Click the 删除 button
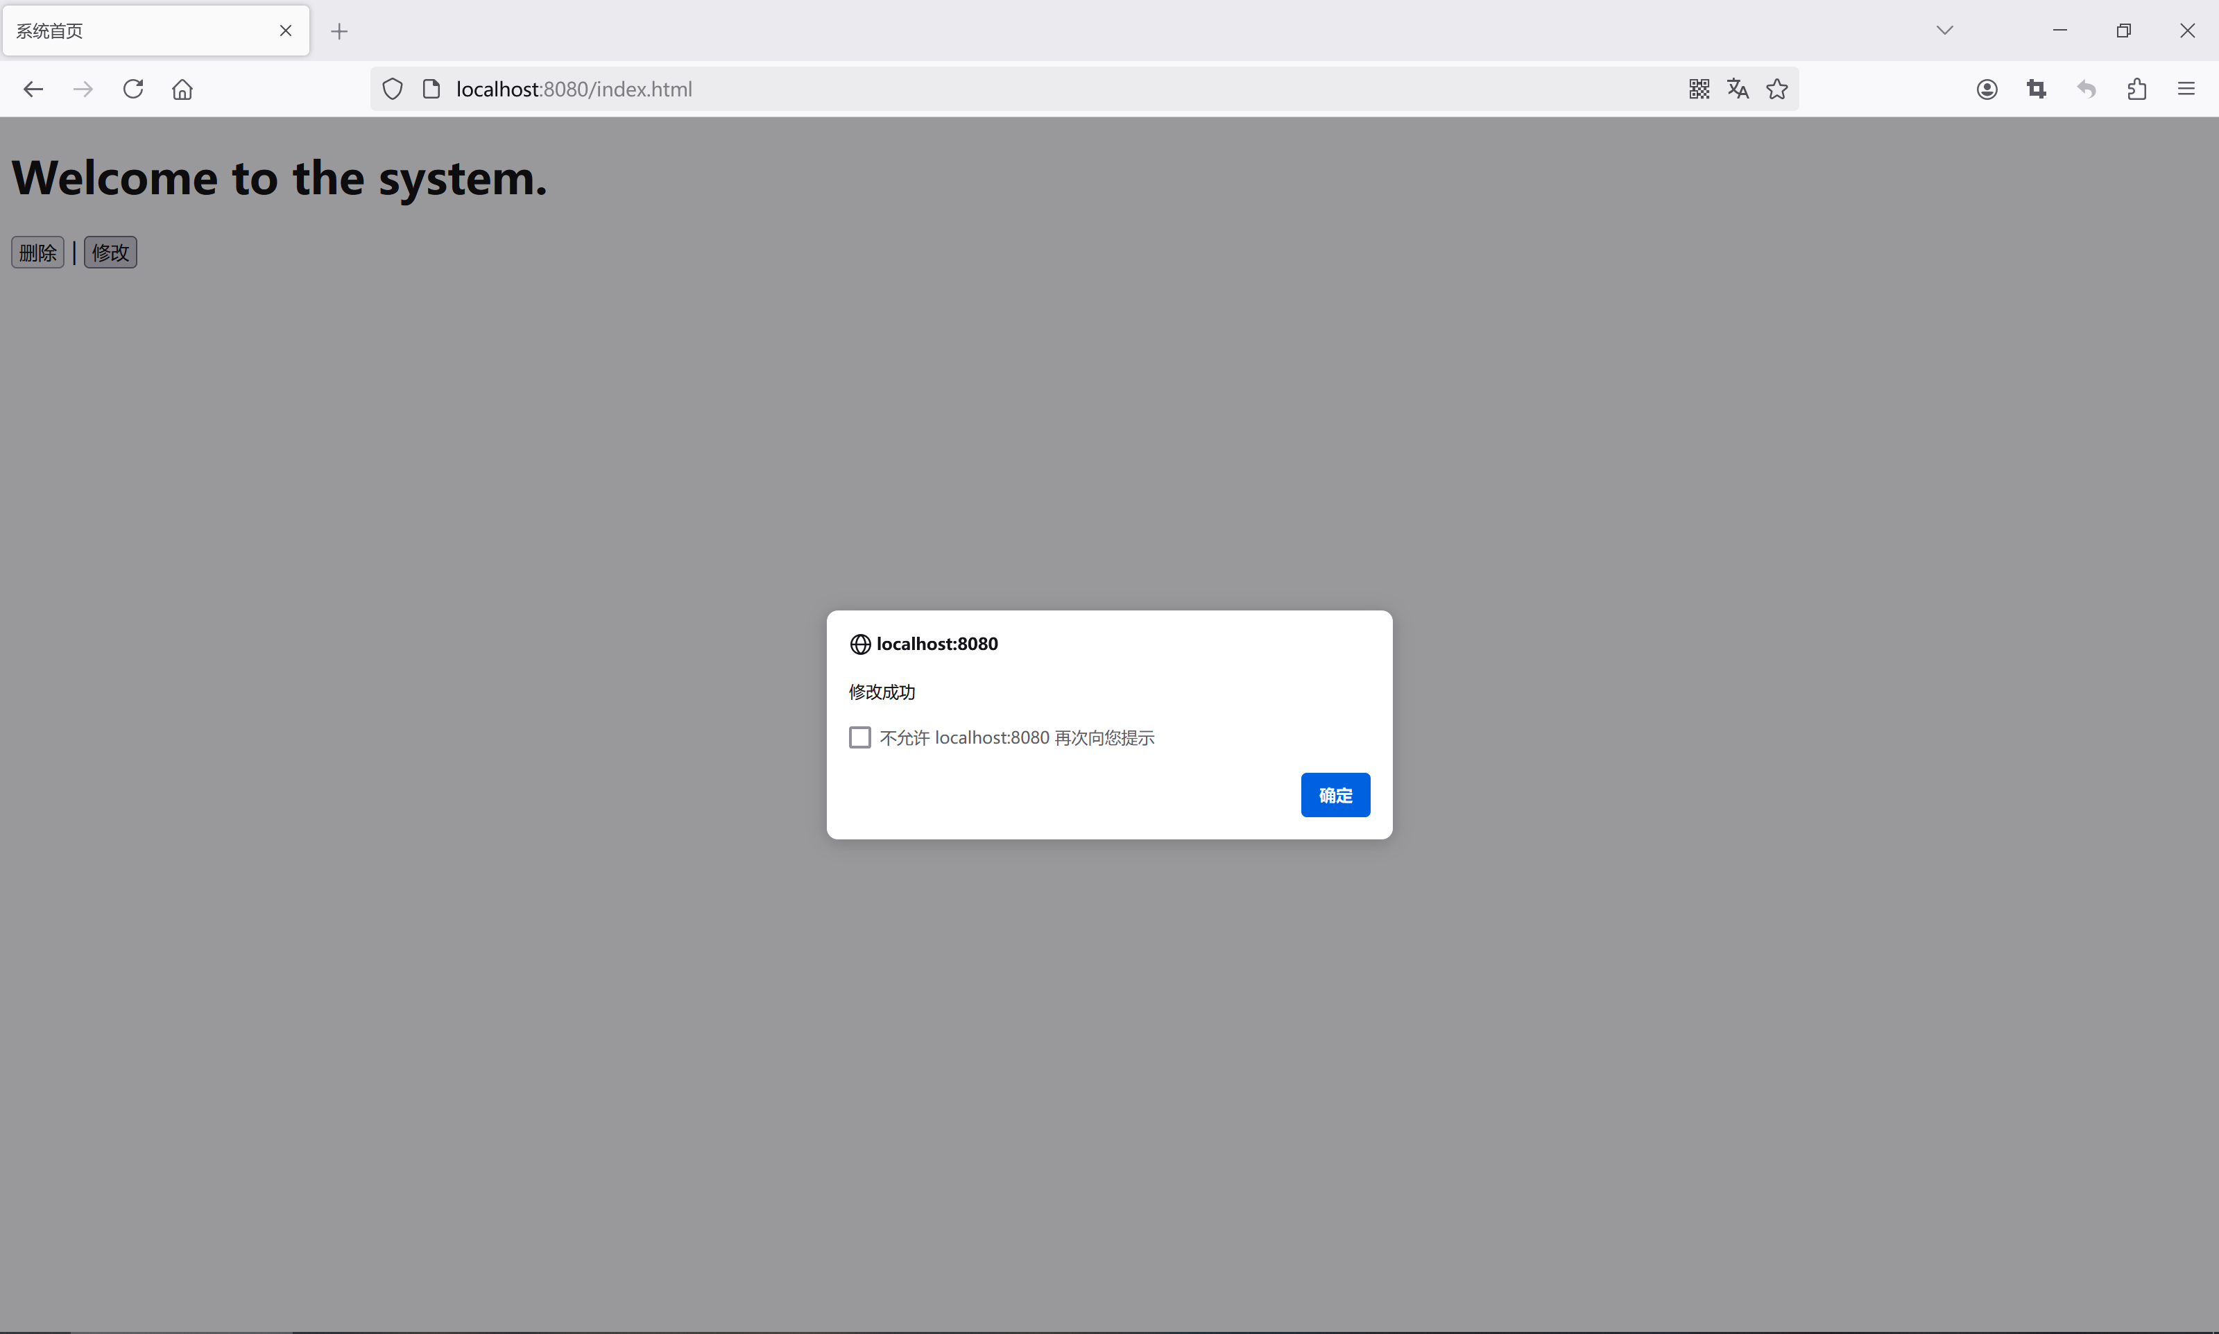 click(37, 253)
